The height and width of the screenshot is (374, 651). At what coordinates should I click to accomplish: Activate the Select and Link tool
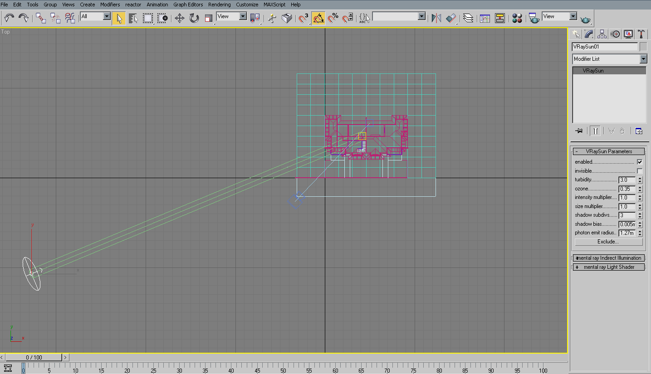(x=41, y=18)
